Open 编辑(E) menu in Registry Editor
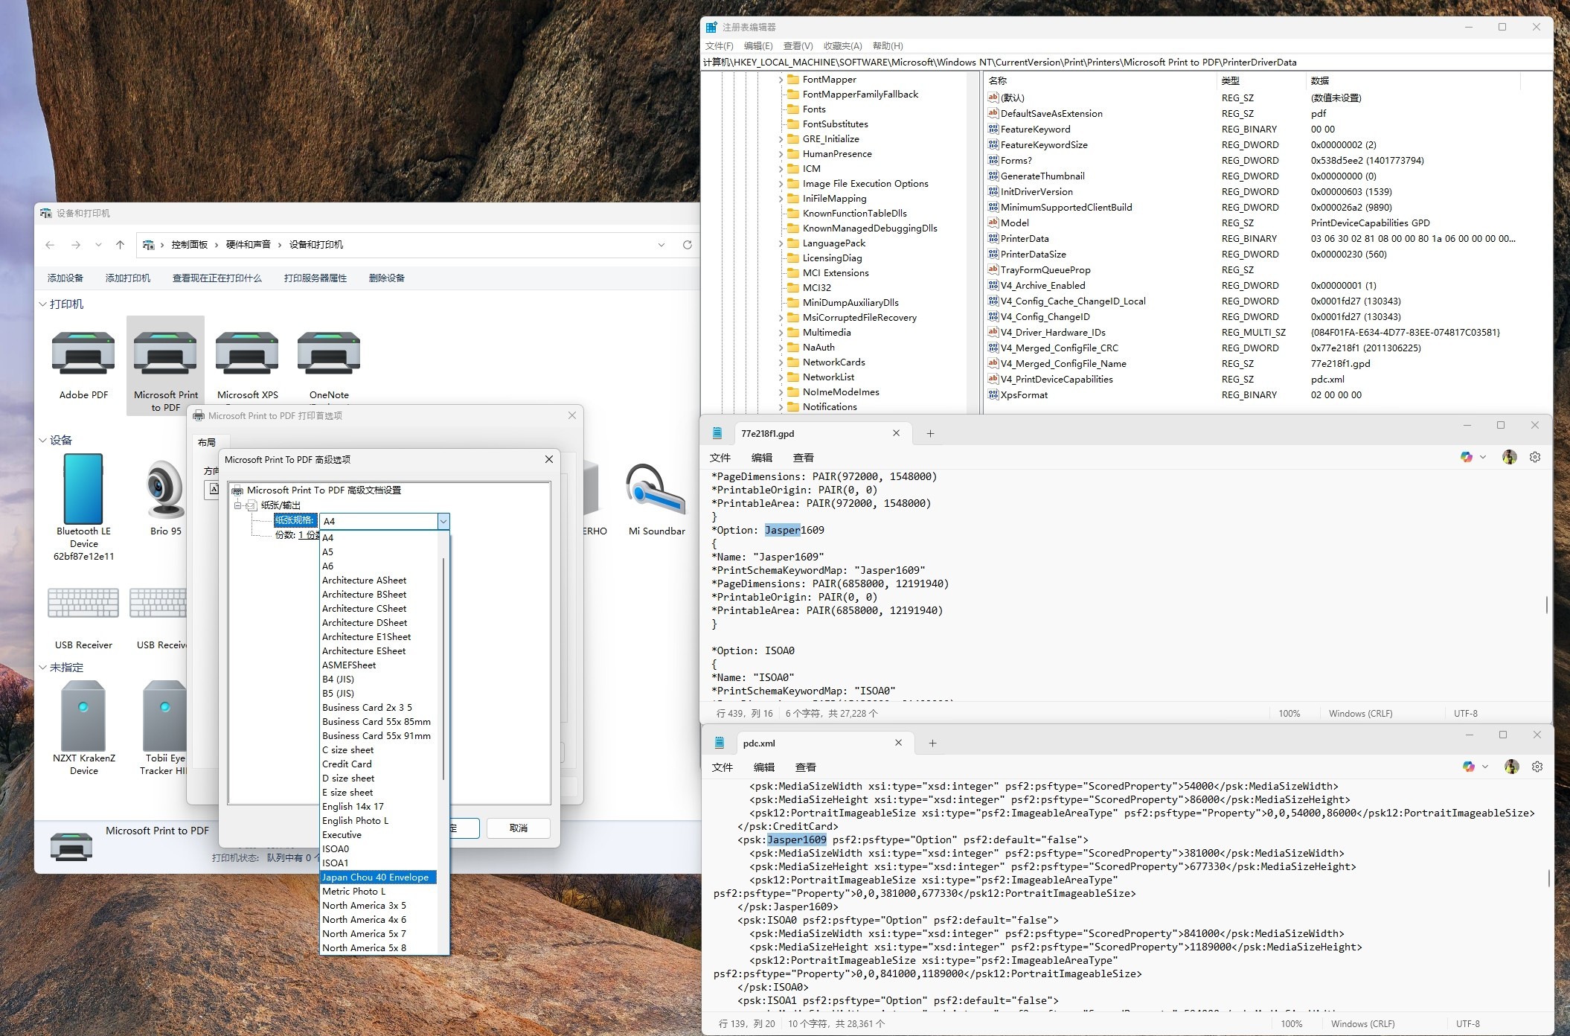Image resolution: width=1570 pixels, height=1036 pixels. pos(757,46)
